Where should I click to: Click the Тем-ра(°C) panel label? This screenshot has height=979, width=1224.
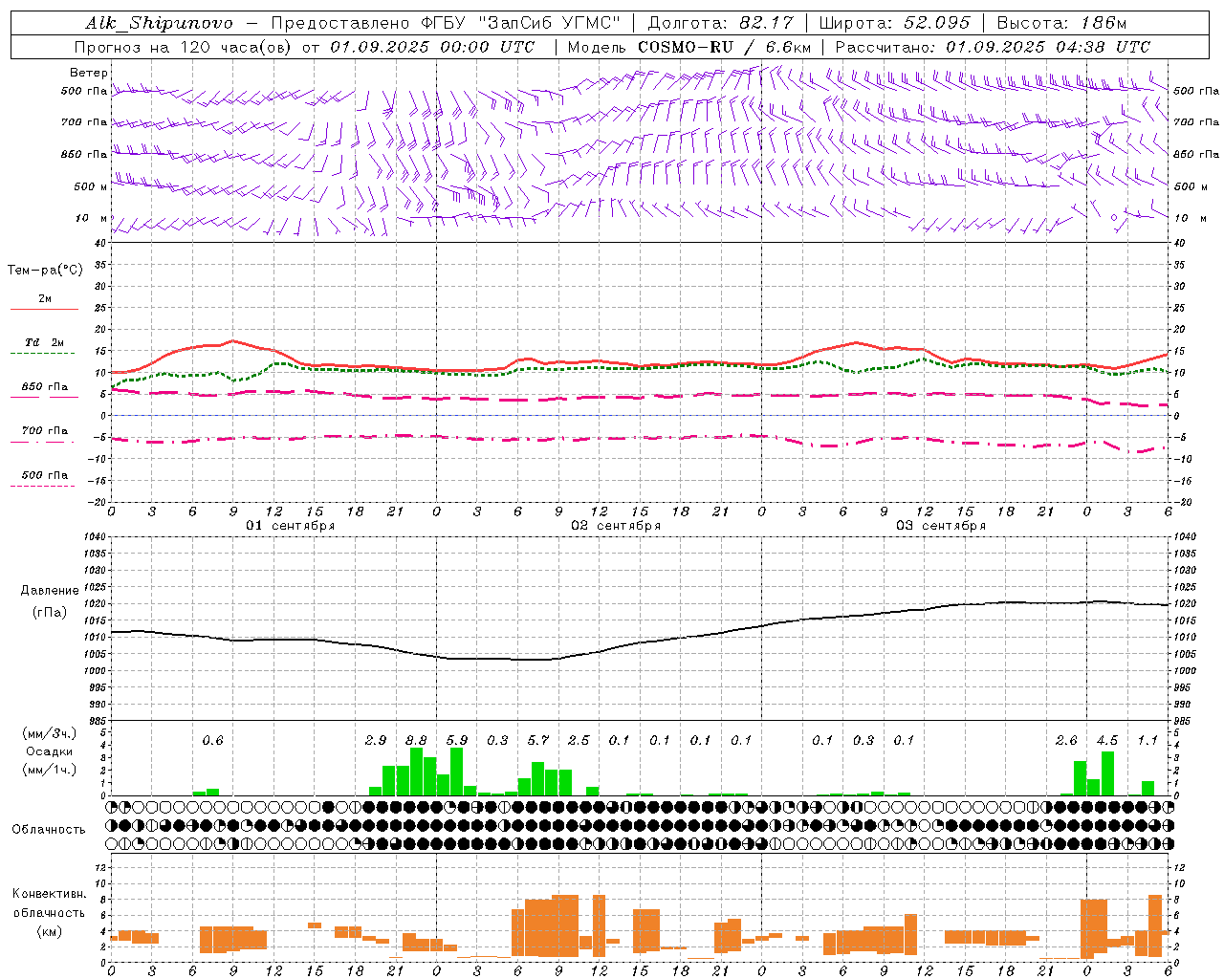[x=45, y=271]
